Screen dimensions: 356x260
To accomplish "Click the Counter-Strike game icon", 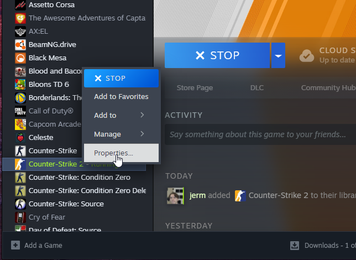I will pyautogui.click(x=20, y=151).
